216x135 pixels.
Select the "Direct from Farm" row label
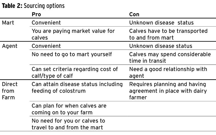[x=10, y=91]
